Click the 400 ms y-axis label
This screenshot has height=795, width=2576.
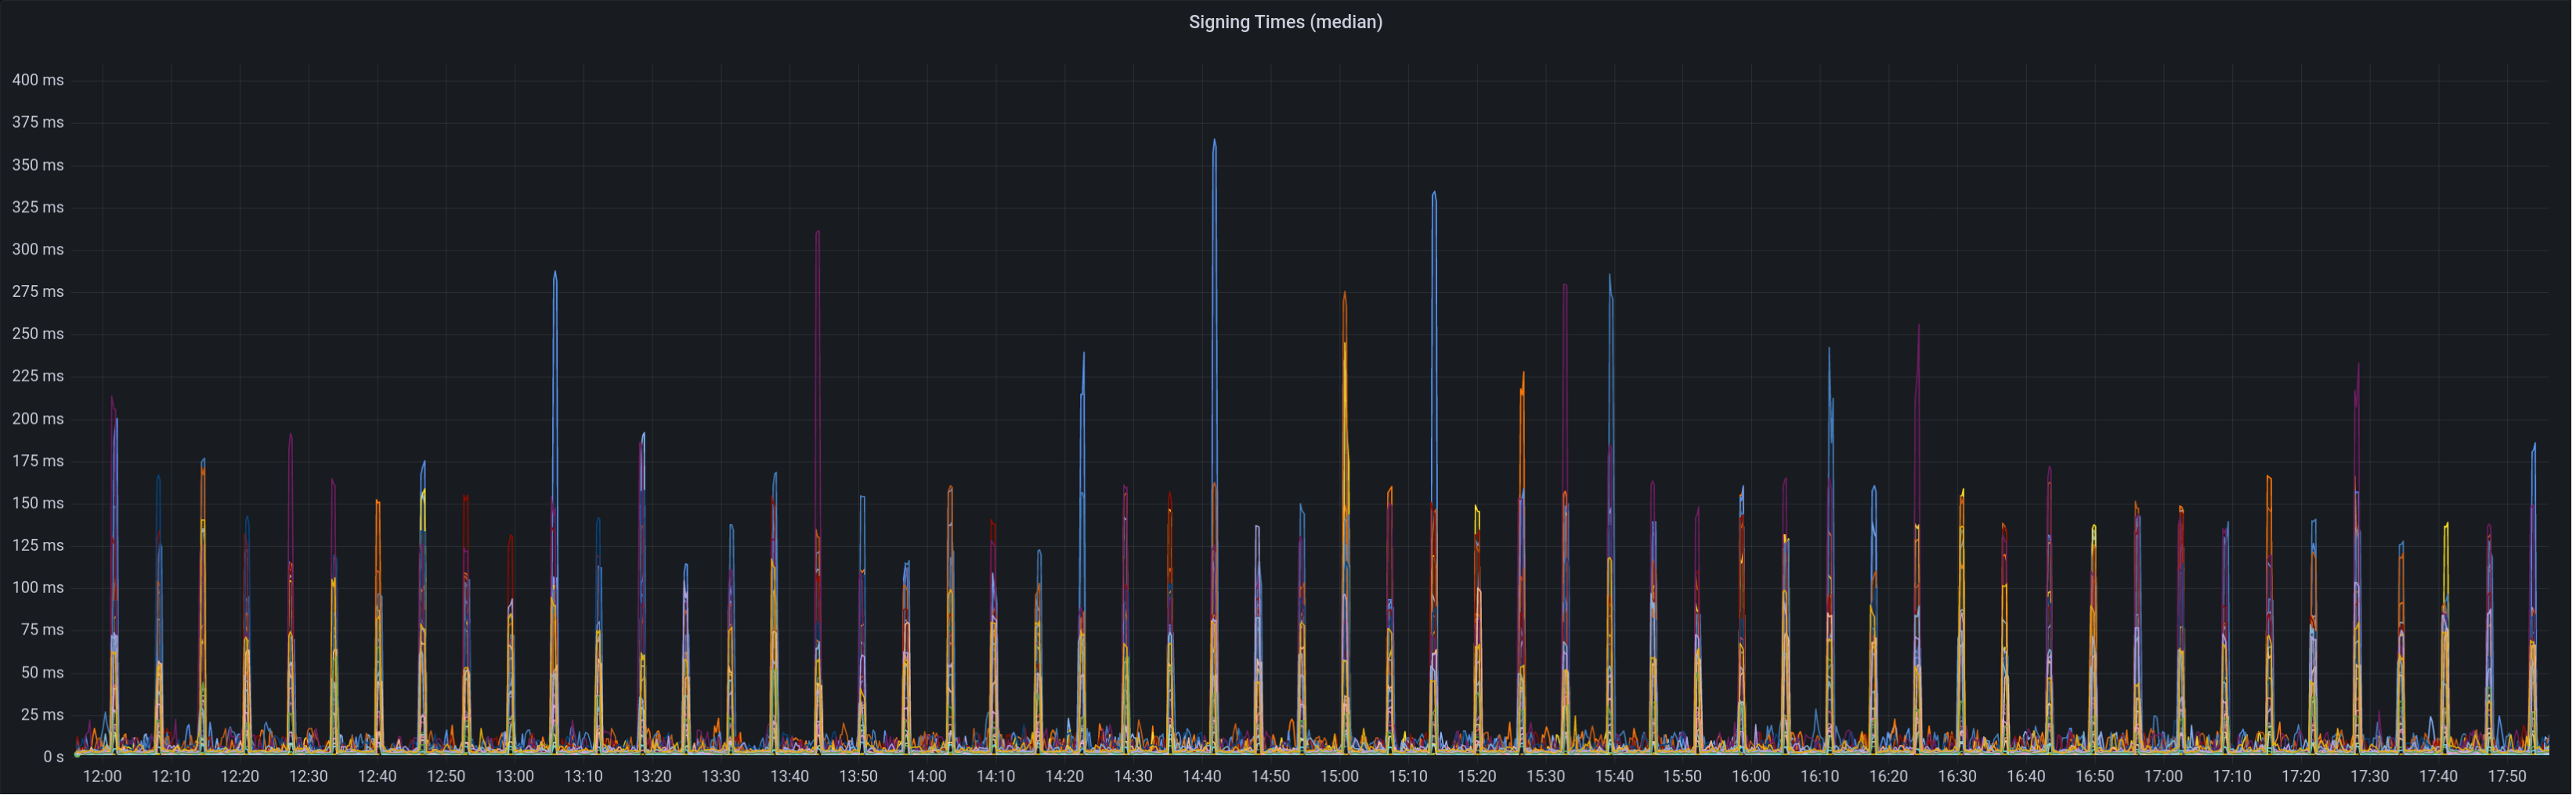pyautogui.click(x=38, y=80)
